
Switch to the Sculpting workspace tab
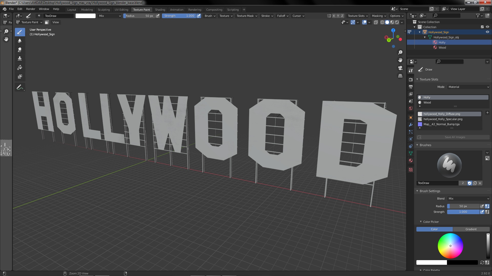(104, 10)
